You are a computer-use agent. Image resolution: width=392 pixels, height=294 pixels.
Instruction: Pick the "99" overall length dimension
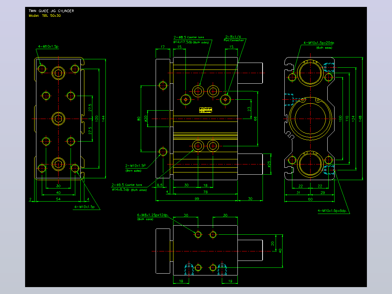[x=197, y=199]
